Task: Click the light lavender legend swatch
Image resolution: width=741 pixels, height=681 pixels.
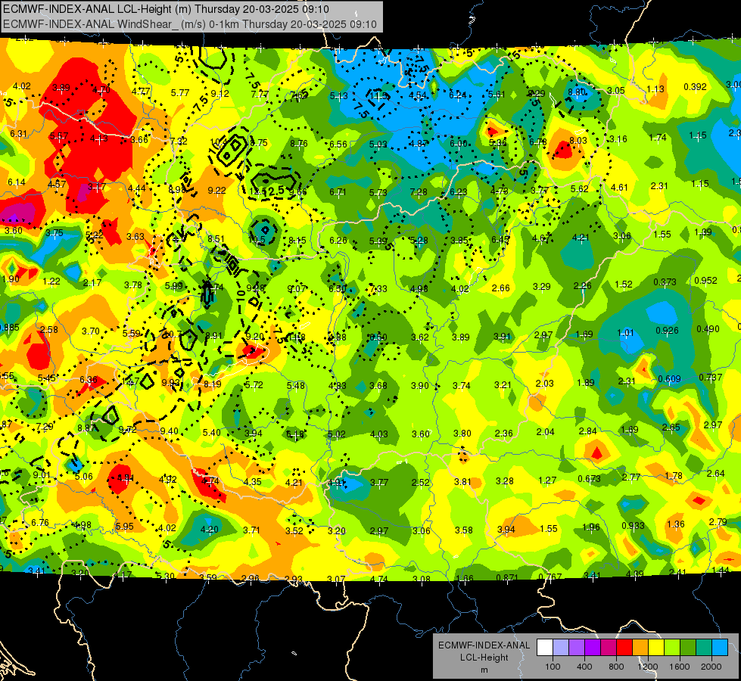Action: 561,648
